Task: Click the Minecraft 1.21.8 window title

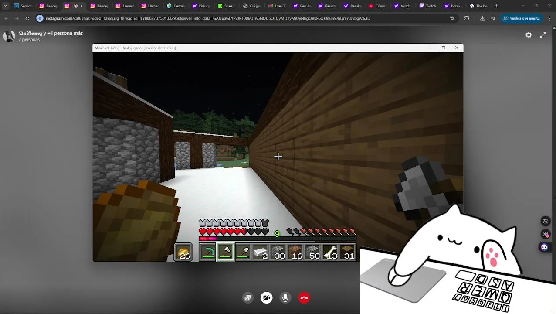Action: click(x=136, y=48)
